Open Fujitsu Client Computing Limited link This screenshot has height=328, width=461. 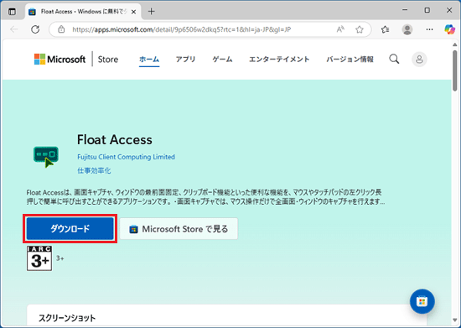tap(126, 157)
